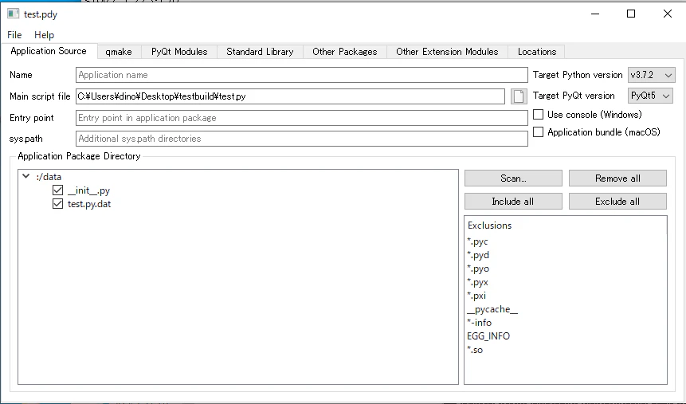686x404 pixels.
Task: Select the *.so exclusion entry
Action: (x=475, y=350)
